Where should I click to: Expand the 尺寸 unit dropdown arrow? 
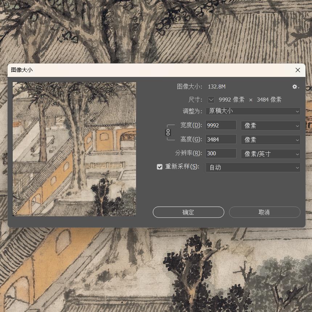(211, 99)
